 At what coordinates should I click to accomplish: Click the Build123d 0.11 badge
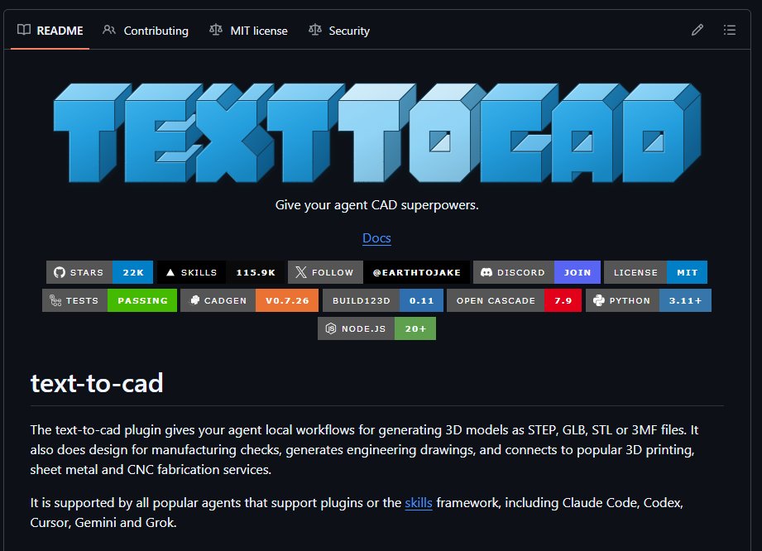point(383,300)
